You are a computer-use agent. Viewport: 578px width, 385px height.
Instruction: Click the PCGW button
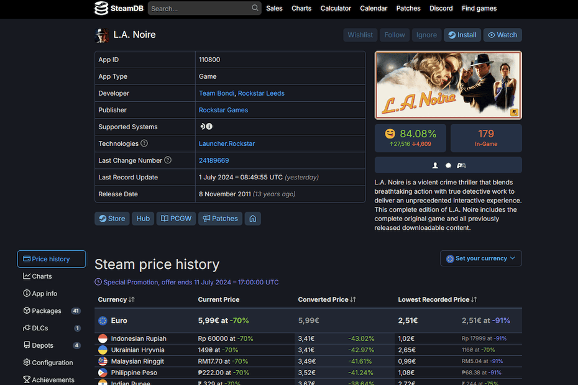(x=177, y=219)
